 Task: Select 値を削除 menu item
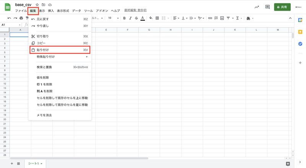(60, 77)
